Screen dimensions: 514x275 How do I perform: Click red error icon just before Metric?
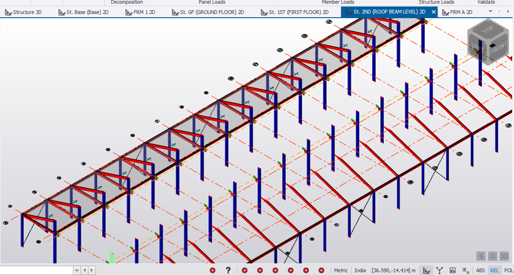click(322, 271)
